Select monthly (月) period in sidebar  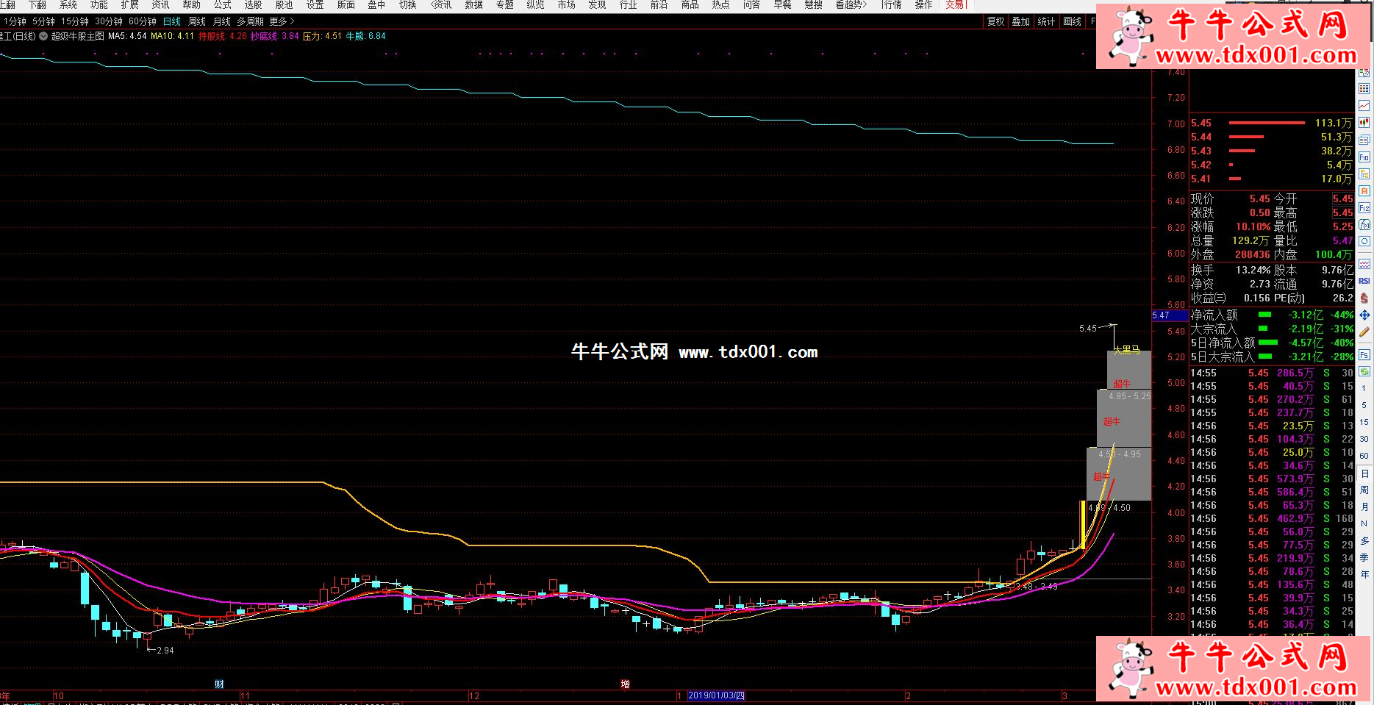[1364, 507]
